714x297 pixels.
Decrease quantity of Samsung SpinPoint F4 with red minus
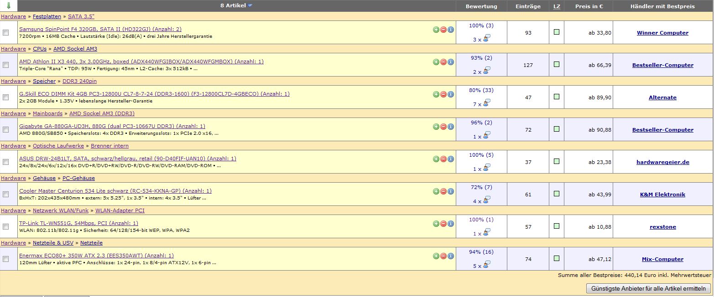(443, 30)
